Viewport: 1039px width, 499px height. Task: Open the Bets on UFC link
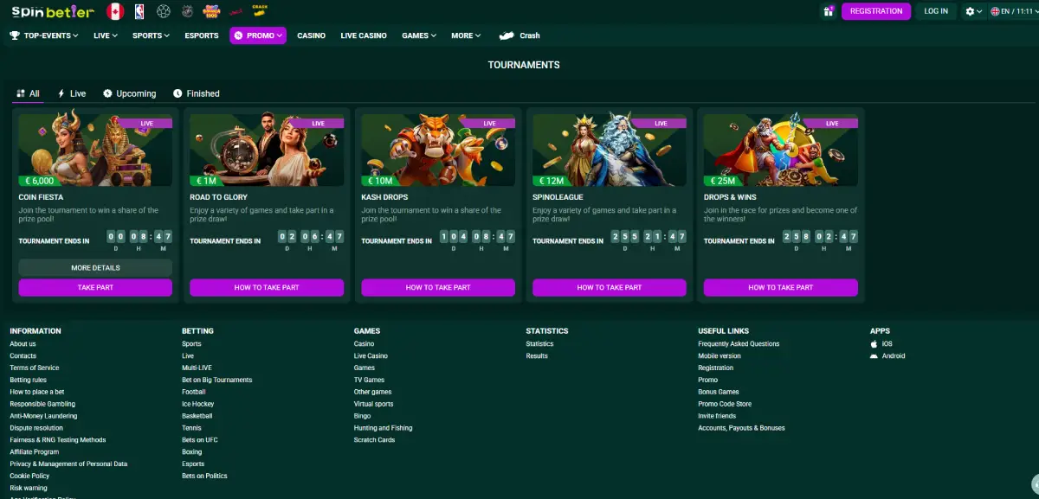[x=200, y=440]
